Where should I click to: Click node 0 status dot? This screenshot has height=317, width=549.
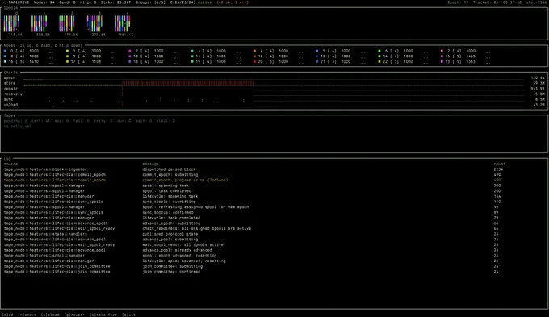tap(6, 51)
